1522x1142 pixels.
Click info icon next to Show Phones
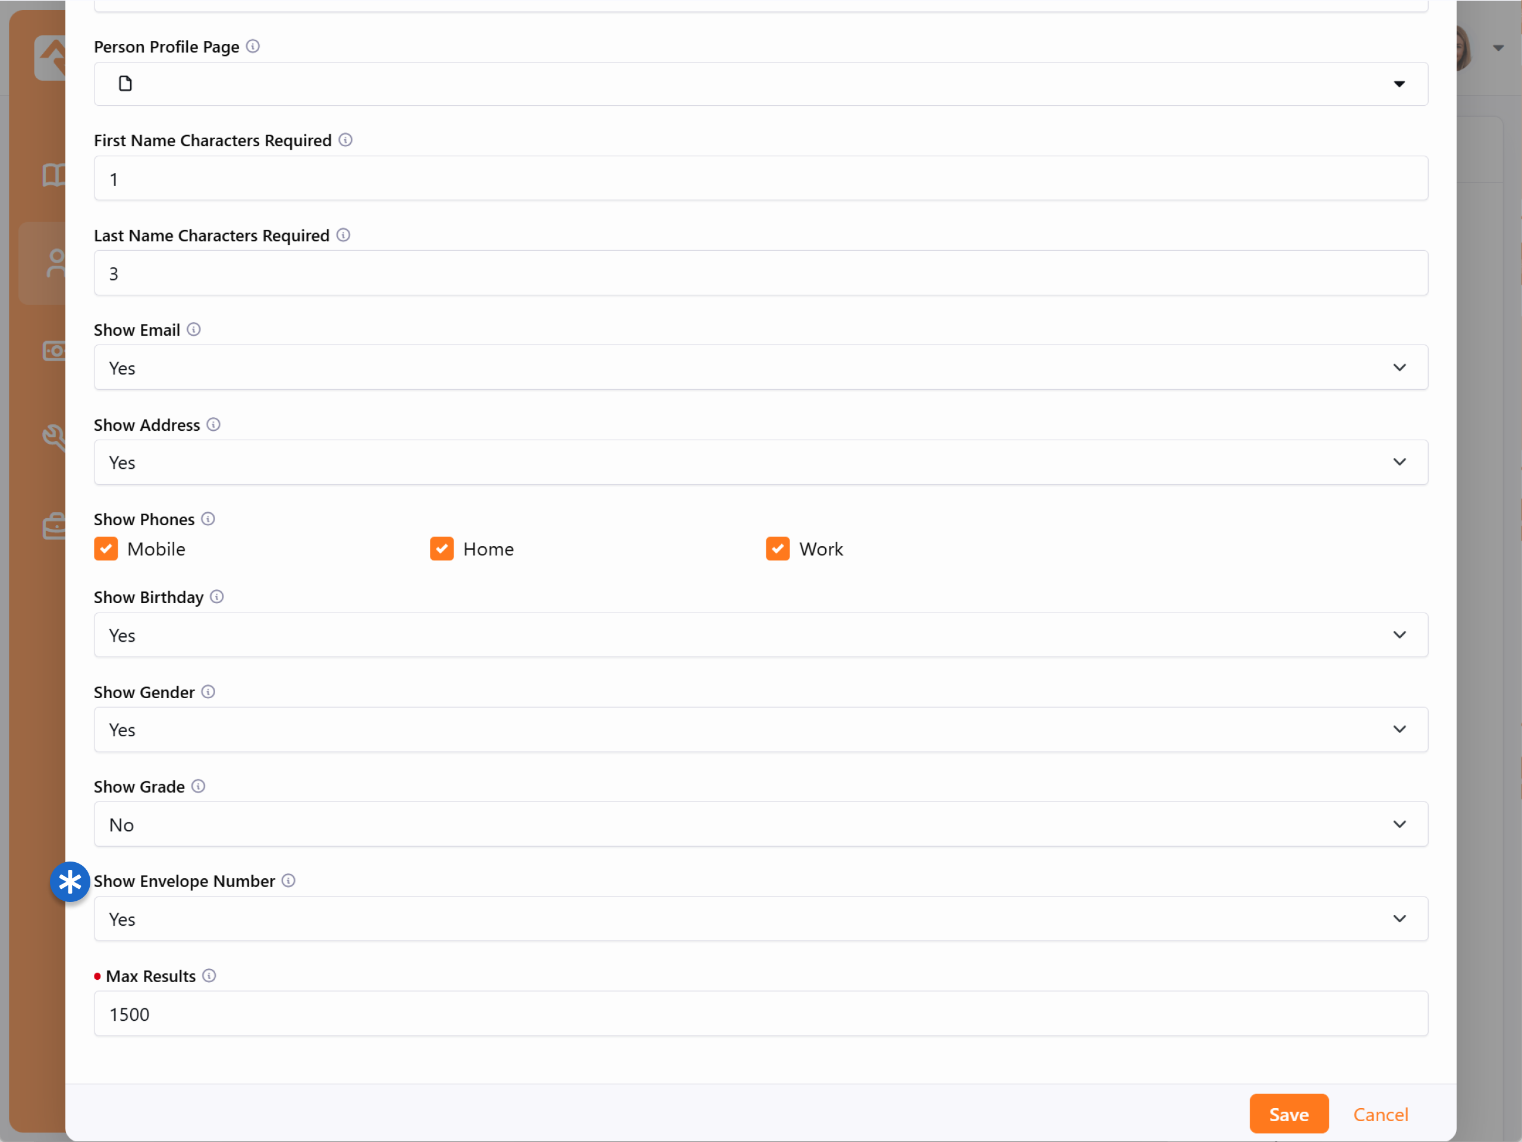click(x=208, y=519)
